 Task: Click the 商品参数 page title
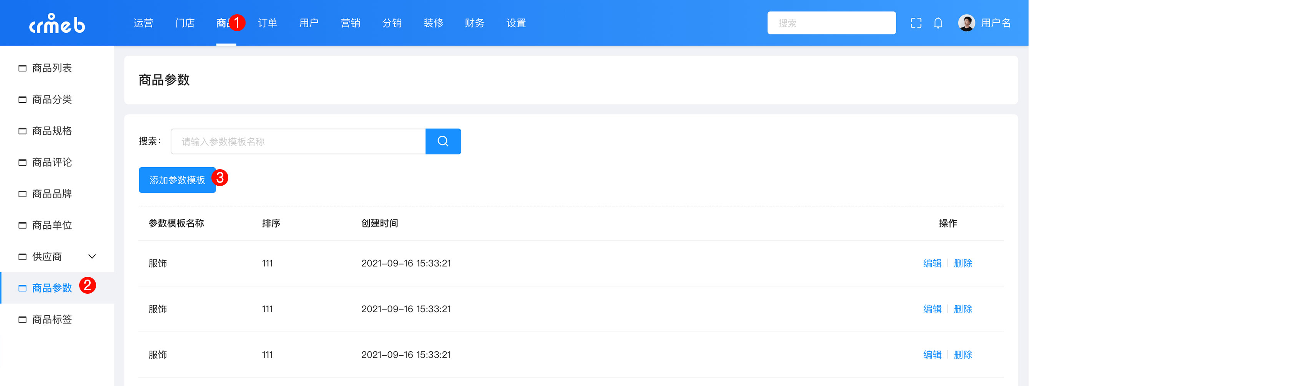(x=164, y=80)
